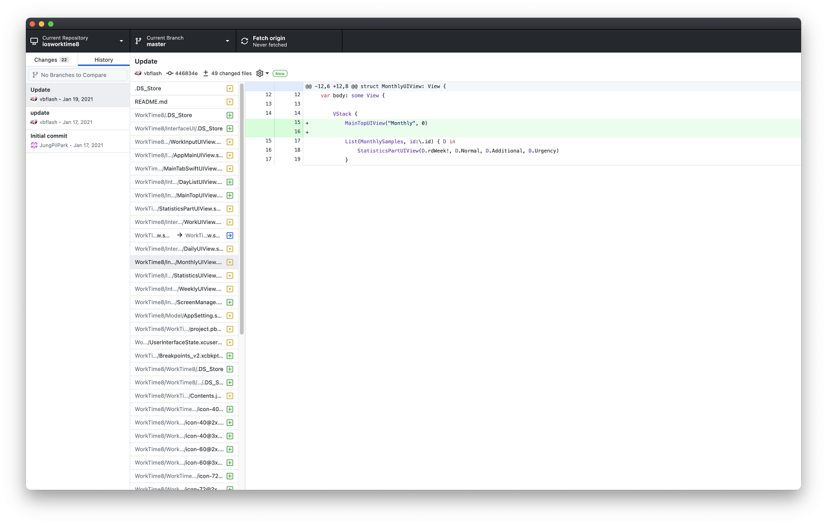Image resolution: width=827 pixels, height=524 pixels.
Task: Select the UserInterfaceState.xcuser file row
Action: (x=184, y=342)
